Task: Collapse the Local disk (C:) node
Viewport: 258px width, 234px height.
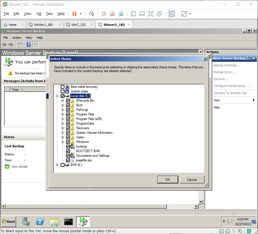Action: pos(57,96)
